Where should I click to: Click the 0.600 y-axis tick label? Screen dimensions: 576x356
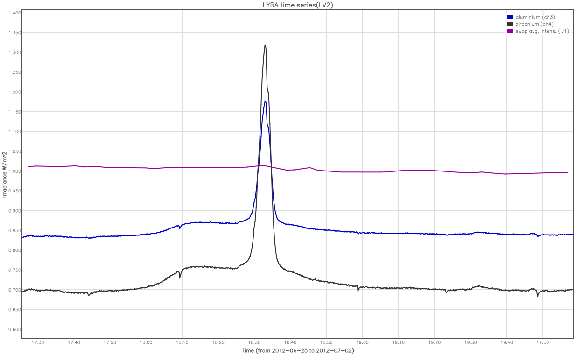point(15,329)
